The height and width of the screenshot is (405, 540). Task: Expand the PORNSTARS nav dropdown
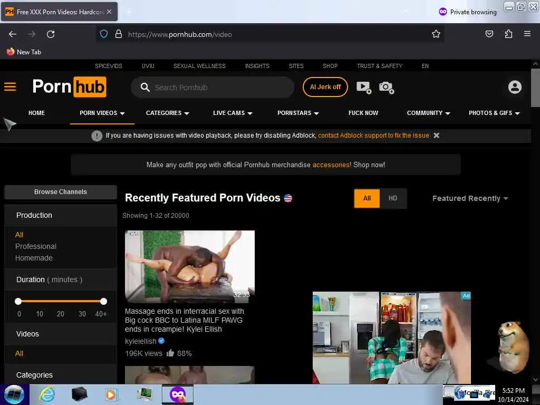[x=298, y=113]
